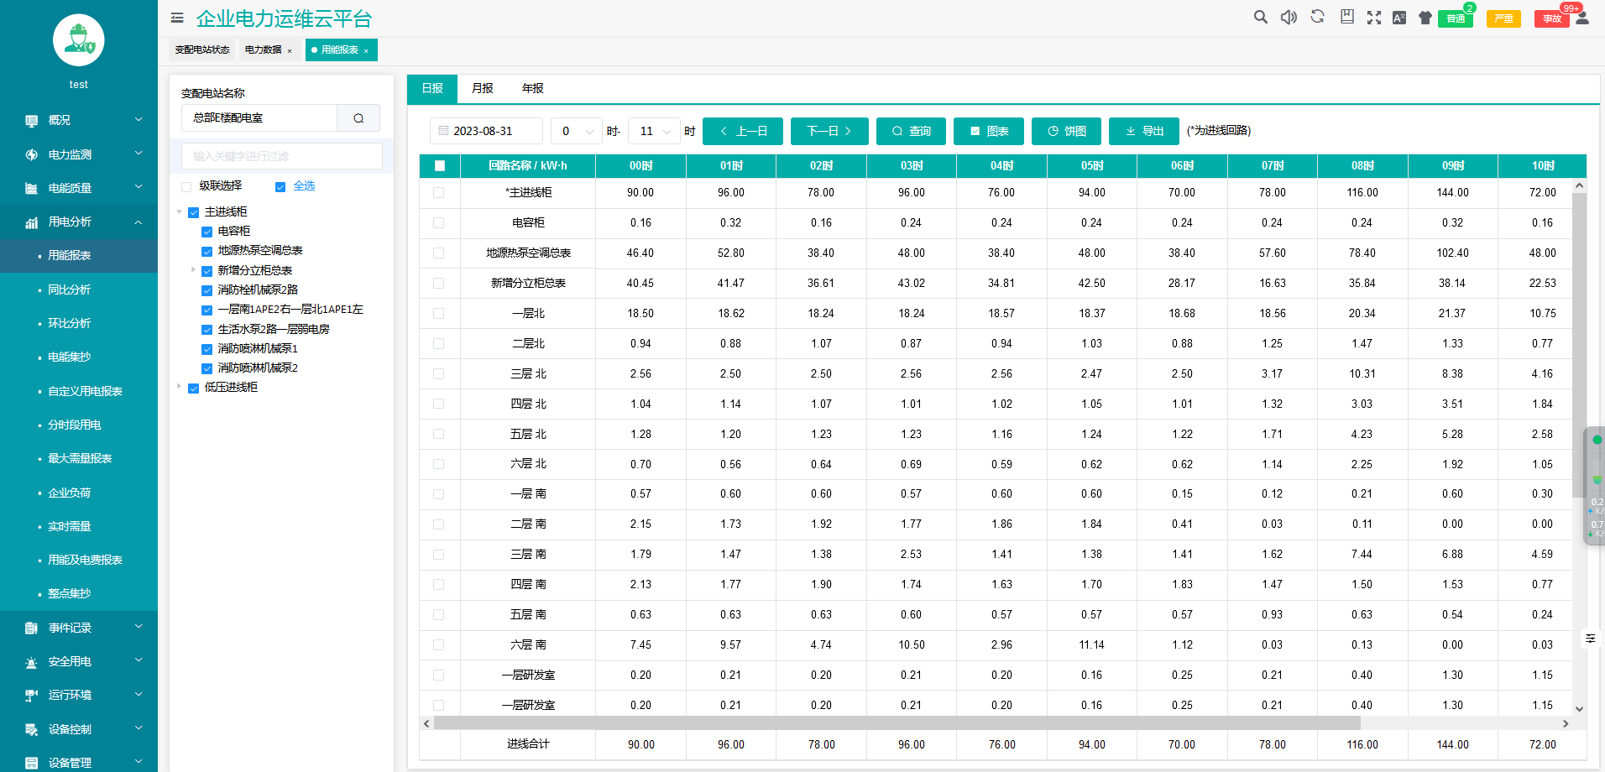The height and width of the screenshot is (772, 1605).
Task: Click the settings sliders icon at right edge
Action: point(1590,639)
